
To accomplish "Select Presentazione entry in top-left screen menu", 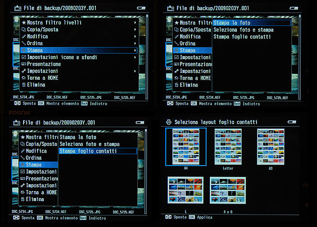I will [79, 64].
